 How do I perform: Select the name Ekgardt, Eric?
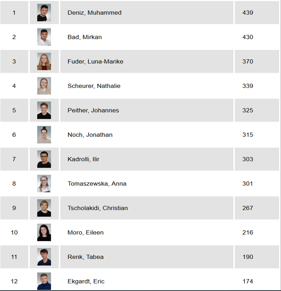86,281
